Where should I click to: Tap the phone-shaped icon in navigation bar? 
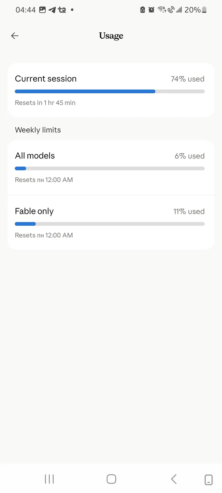pos(208,480)
